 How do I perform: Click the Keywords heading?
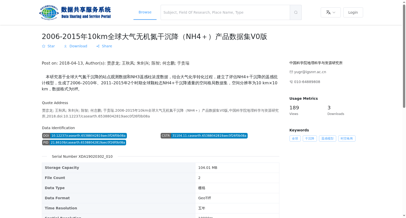coord(299,130)
